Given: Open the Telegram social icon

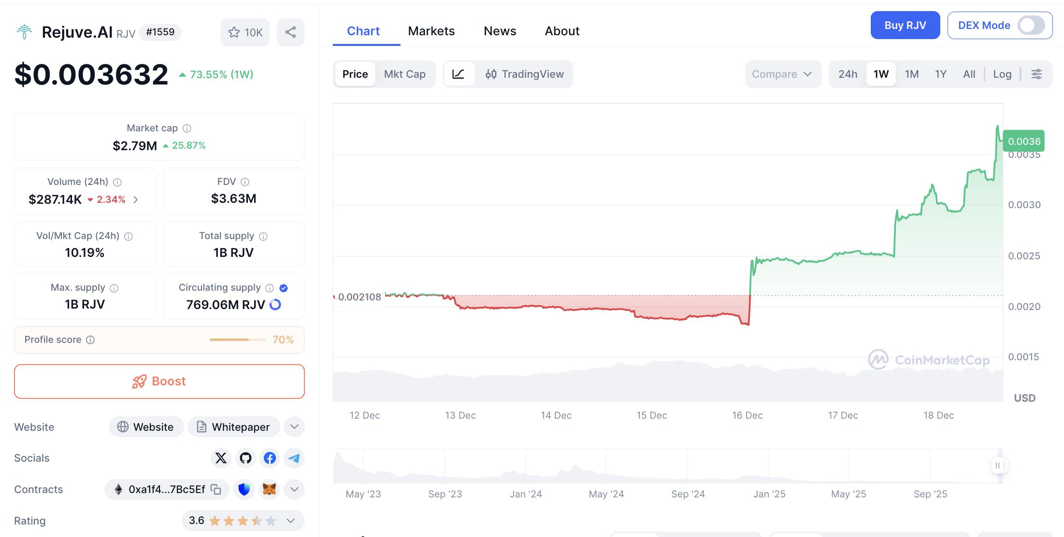Looking at the screenshot, I should pyautogui.click(x=294, y=458).
